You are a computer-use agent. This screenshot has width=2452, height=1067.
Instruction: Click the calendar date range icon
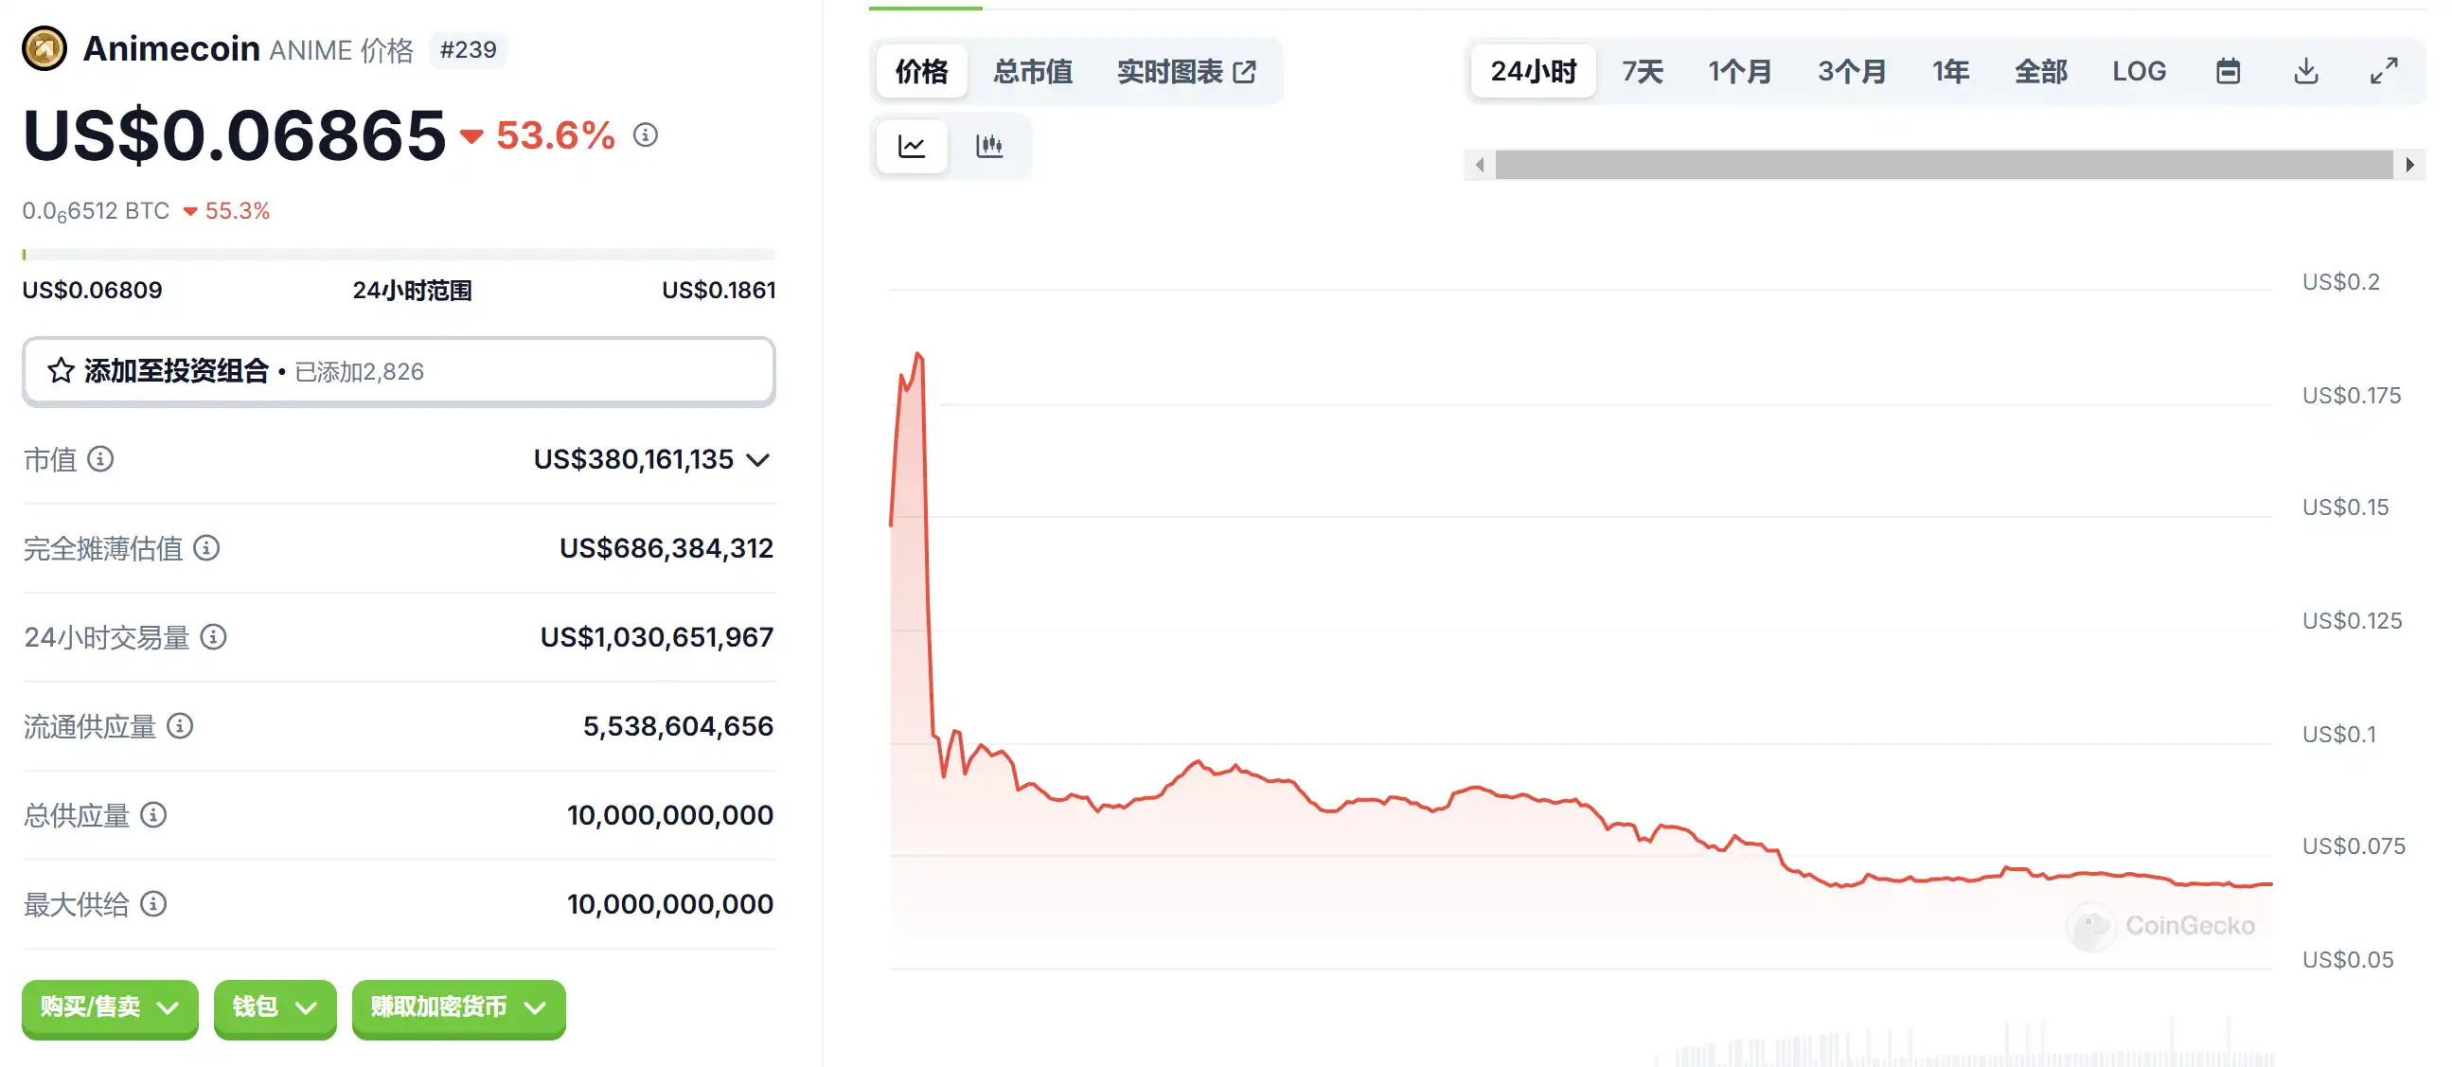[x=2228, y=71]
